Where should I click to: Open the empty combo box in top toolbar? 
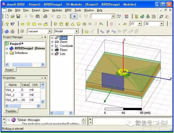(113, 16)
